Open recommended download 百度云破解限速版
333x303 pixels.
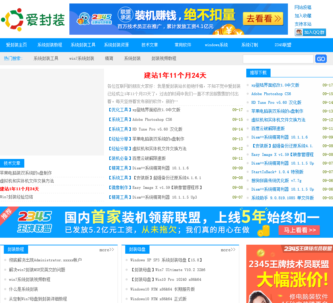268,128
